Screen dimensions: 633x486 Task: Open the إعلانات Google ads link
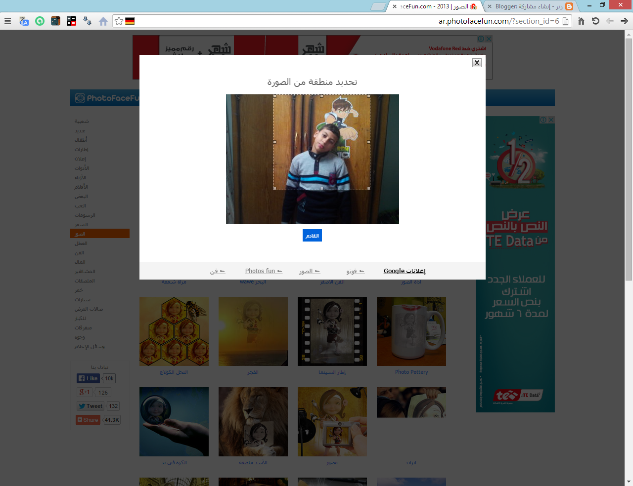[x=405, y=271]
